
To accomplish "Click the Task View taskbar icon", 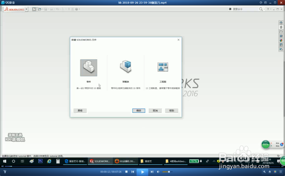I will pos(22,161).
